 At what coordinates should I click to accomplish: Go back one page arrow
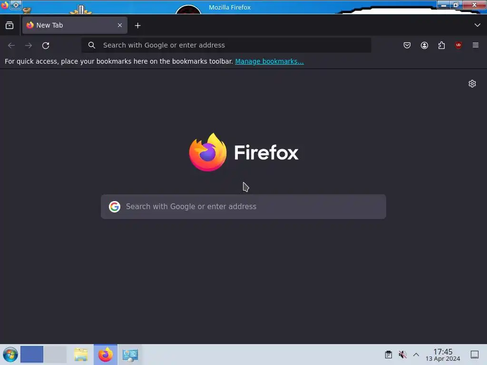pos(11,45)
